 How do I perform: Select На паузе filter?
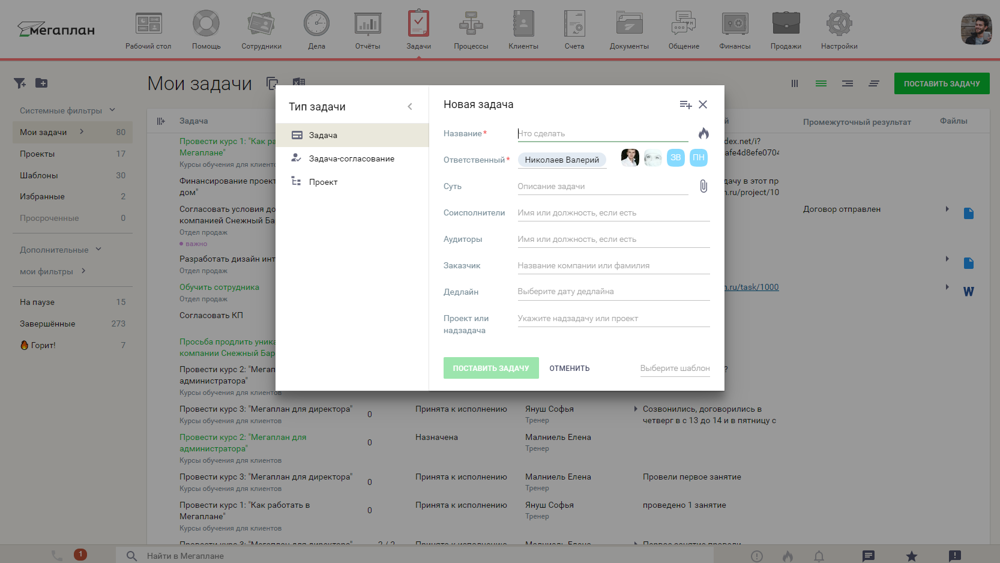click(x=73, y=302)
